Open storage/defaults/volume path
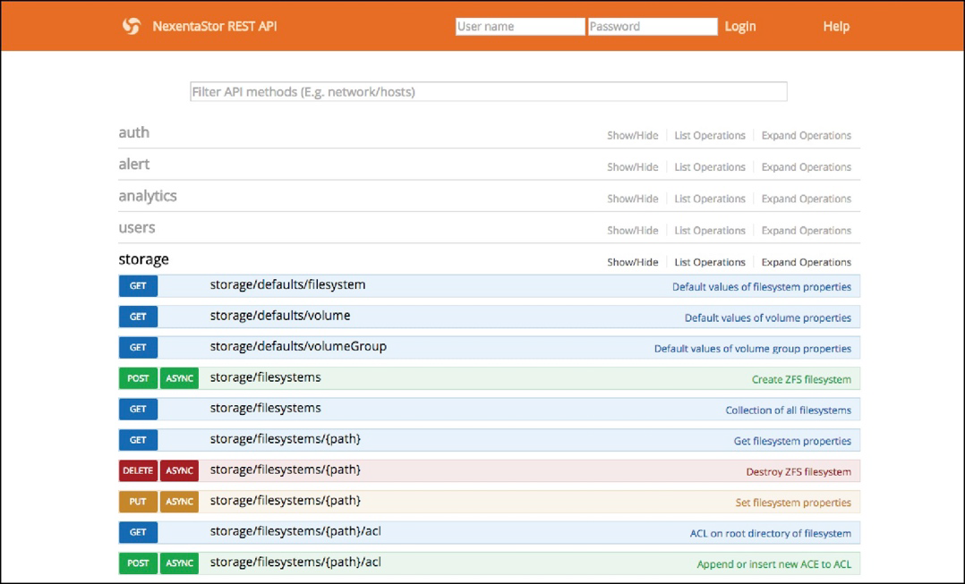Image resolution: width=965 pixels, height=584 pixels. 280,316
